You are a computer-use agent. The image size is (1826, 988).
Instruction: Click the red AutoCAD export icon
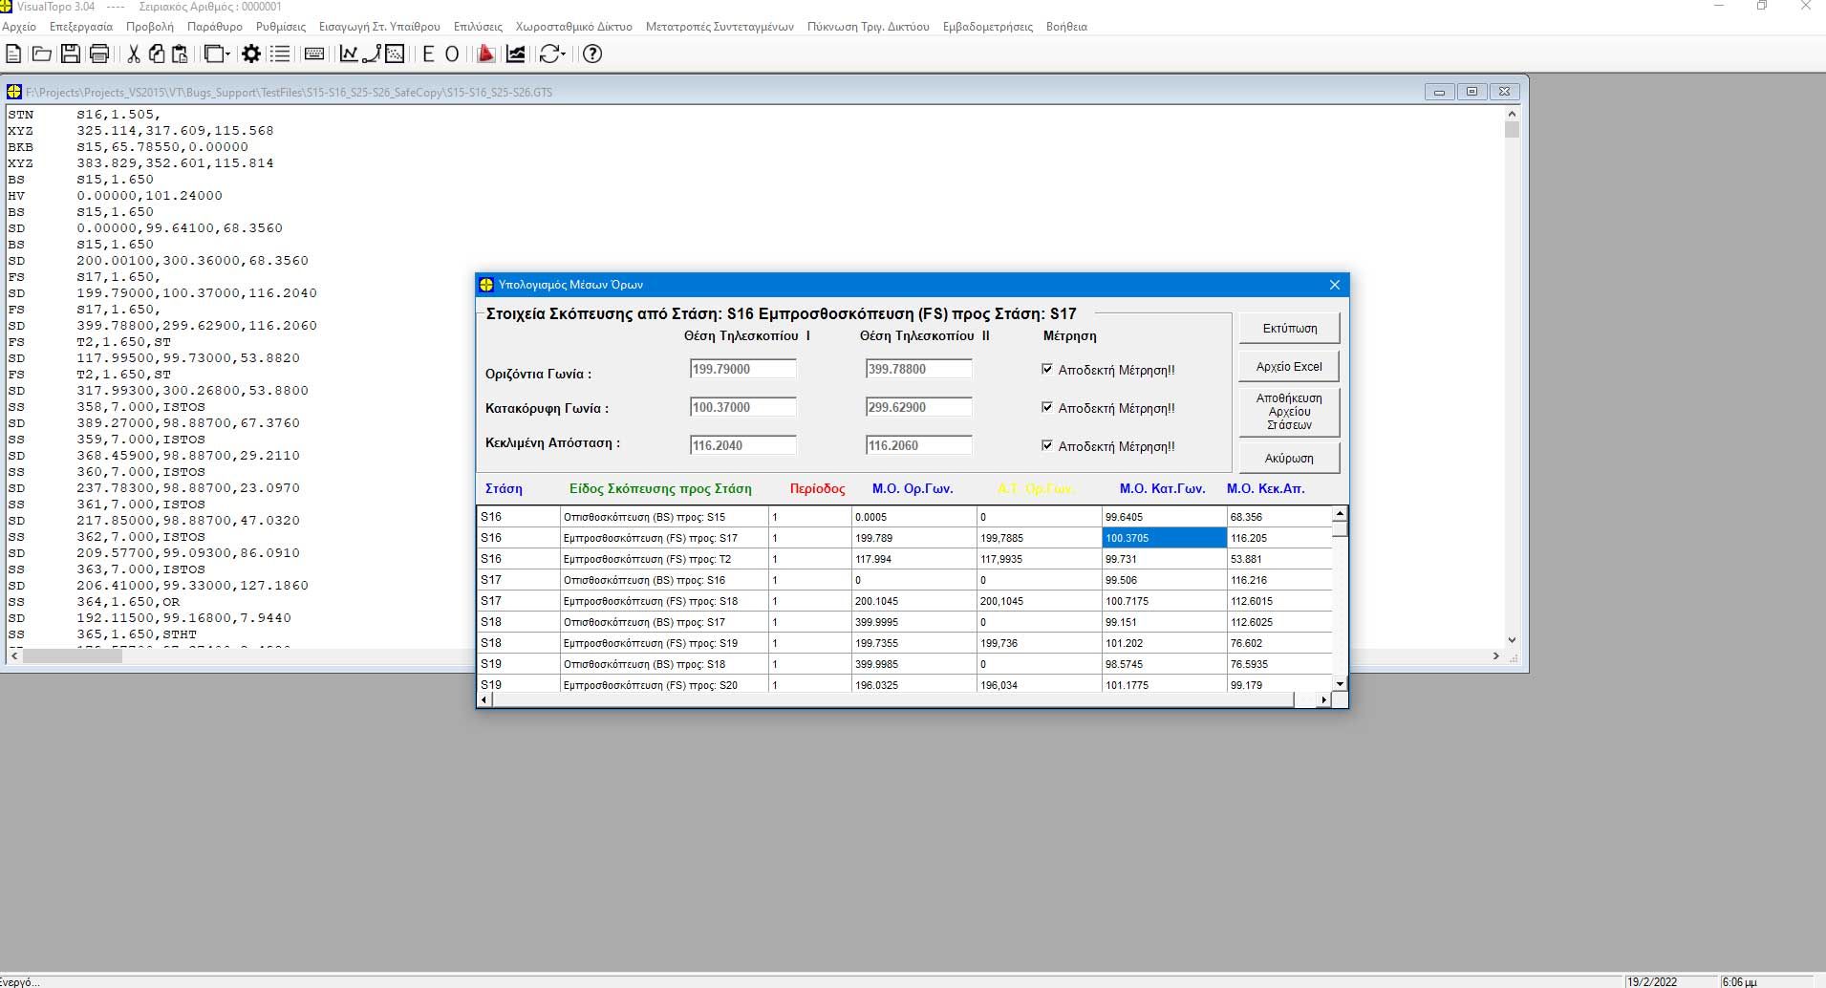click(485, 54)
